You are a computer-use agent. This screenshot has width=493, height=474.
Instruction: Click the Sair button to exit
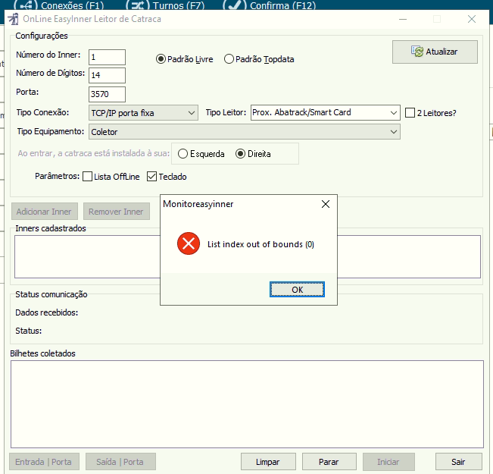[x=458, y=462]
